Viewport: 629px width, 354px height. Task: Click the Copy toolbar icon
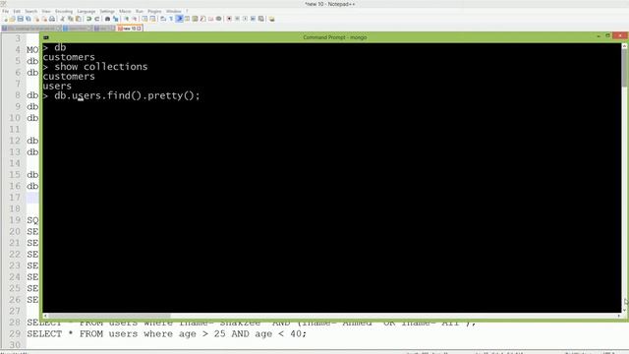click(x=71, y=19)
